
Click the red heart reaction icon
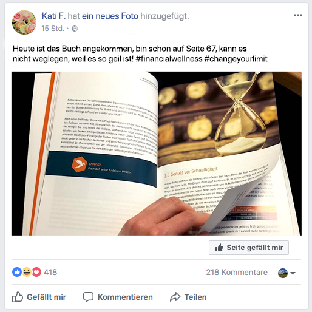point(36,272)
